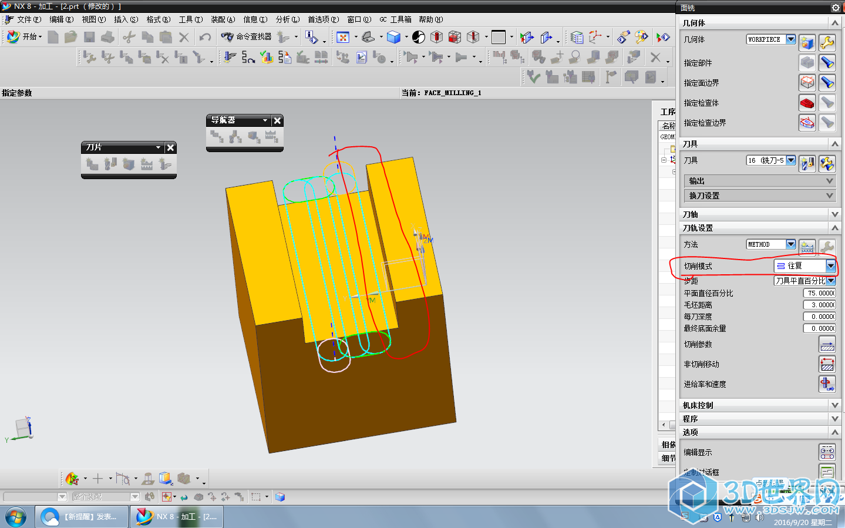Image resolution: width=845 pixels, height=528 pixels.
Task: Close the 导航器 floating toolbar
Action: [277, 120]
